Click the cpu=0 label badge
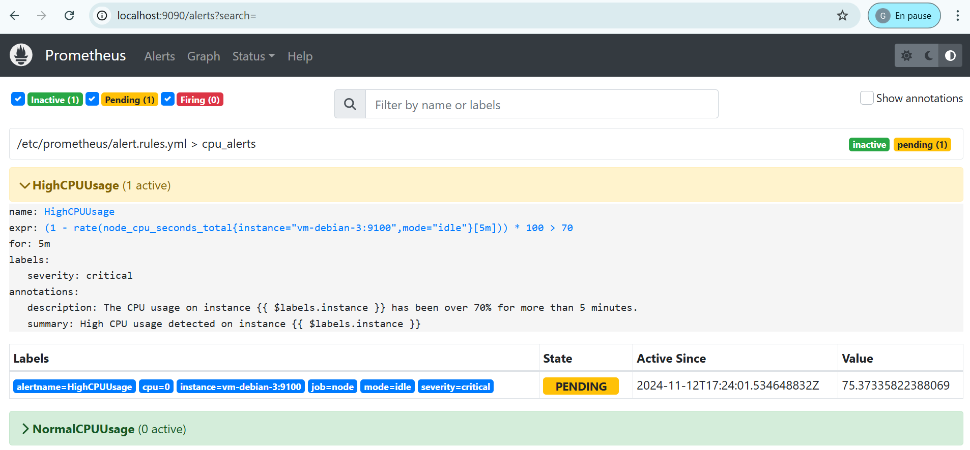 [x=156, y=387]
